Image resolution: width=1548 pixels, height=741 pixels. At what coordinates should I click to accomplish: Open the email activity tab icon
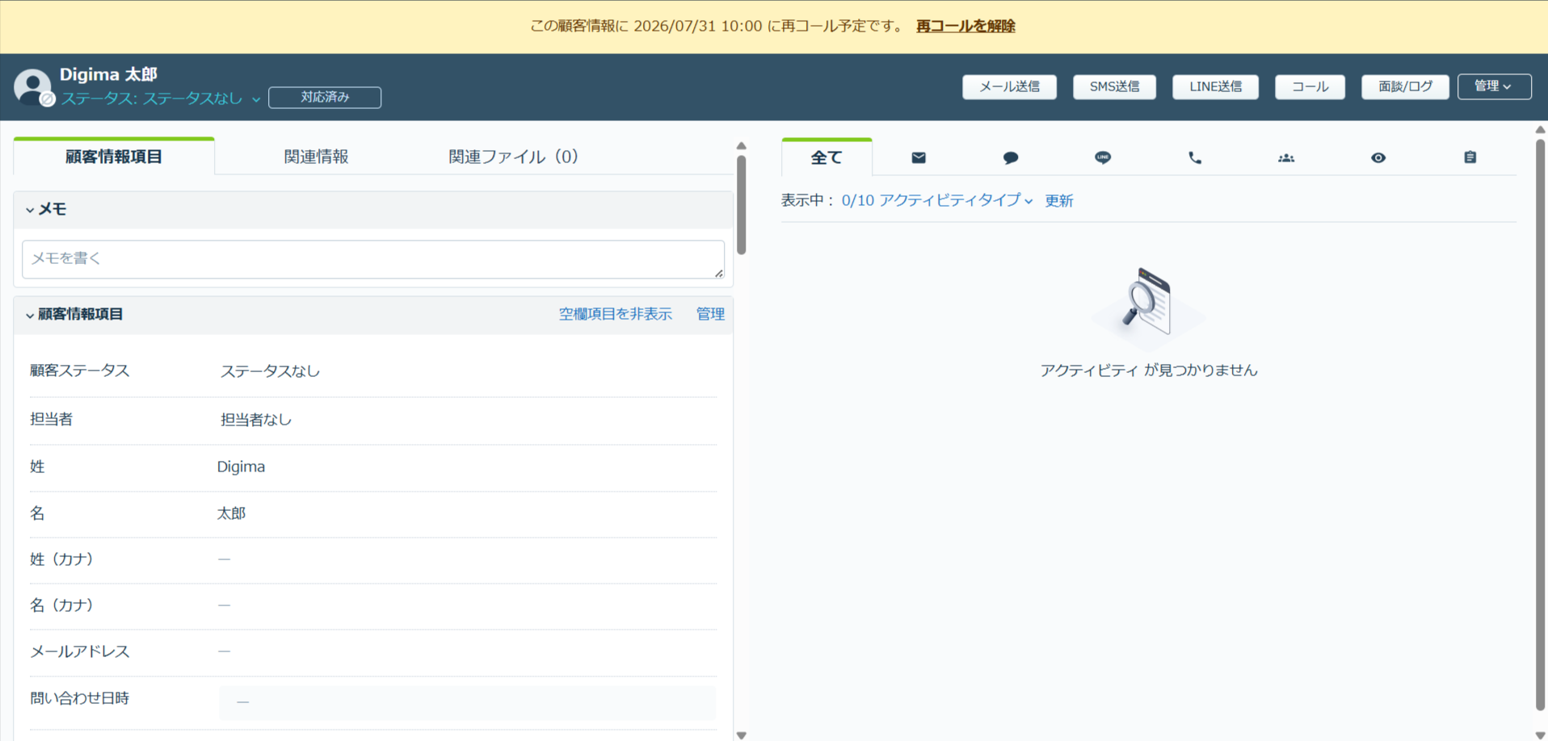(x=919, y=157)
